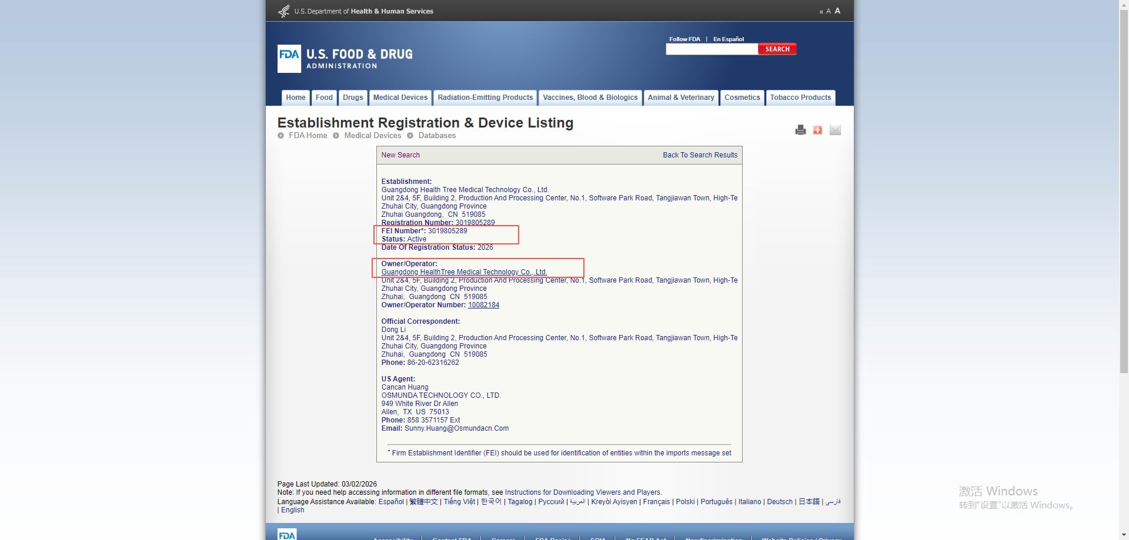The width and height of the screenshot is (1129, 540).
Task: Click the English language link
Action: tap(293, 510)
